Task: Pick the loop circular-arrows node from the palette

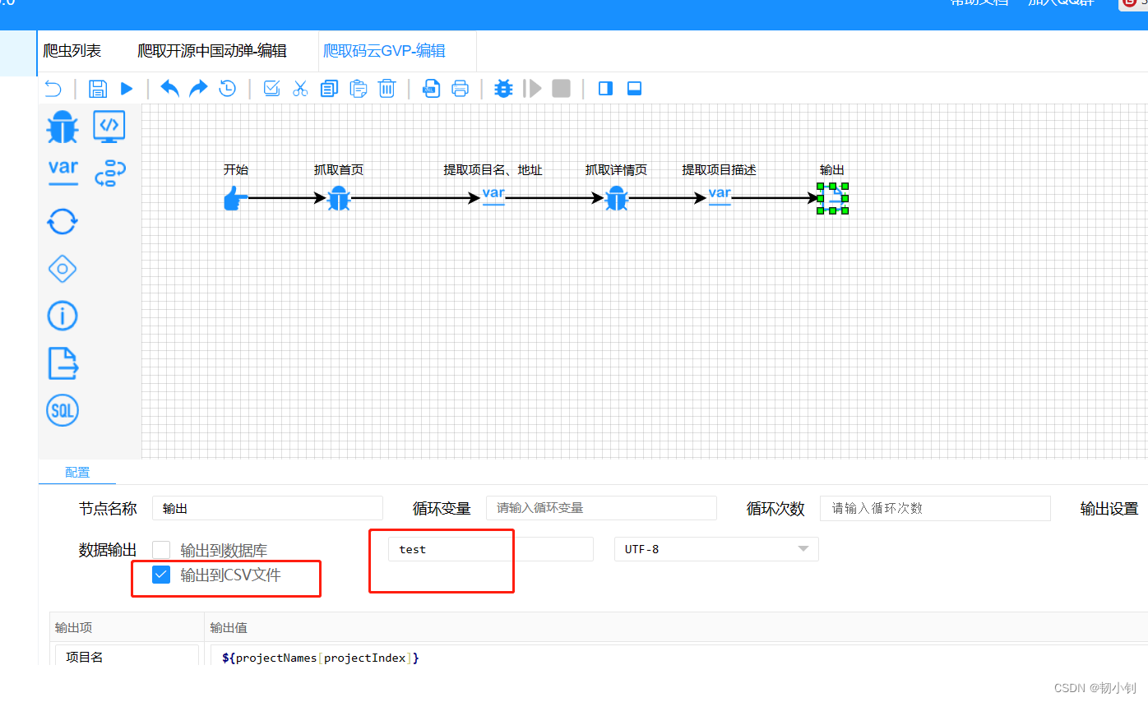Action: point(62,221)
